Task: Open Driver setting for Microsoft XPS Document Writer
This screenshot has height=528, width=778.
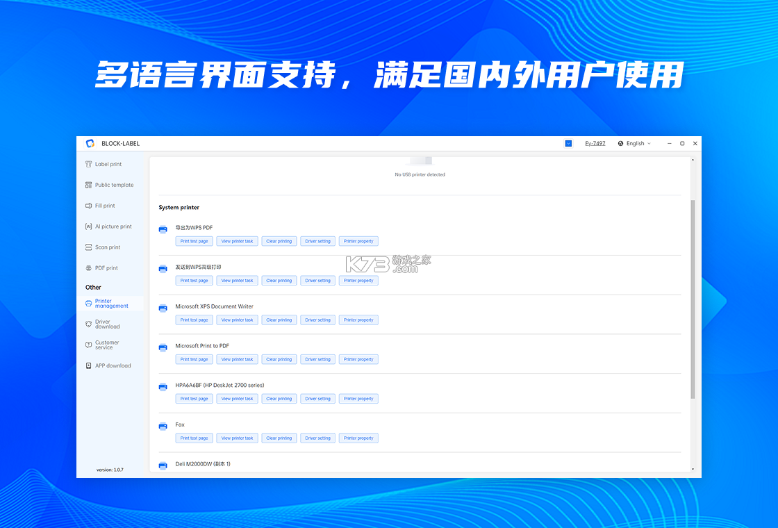Action: (x=317, y=320)
